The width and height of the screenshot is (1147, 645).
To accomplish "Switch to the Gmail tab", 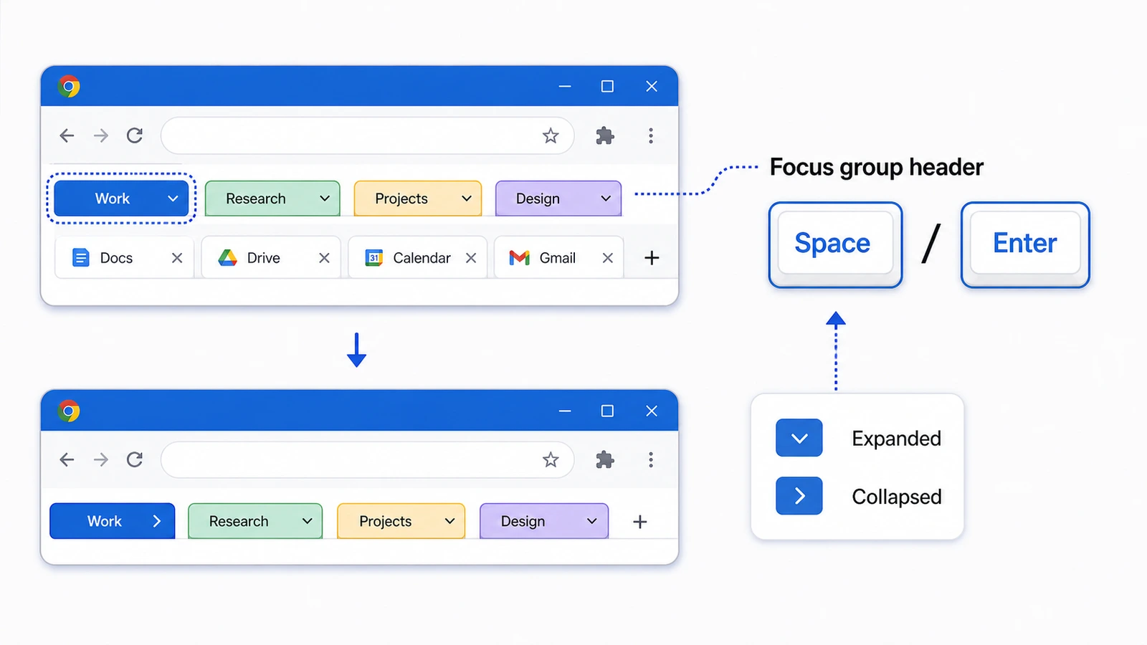I will pos(559,258).
